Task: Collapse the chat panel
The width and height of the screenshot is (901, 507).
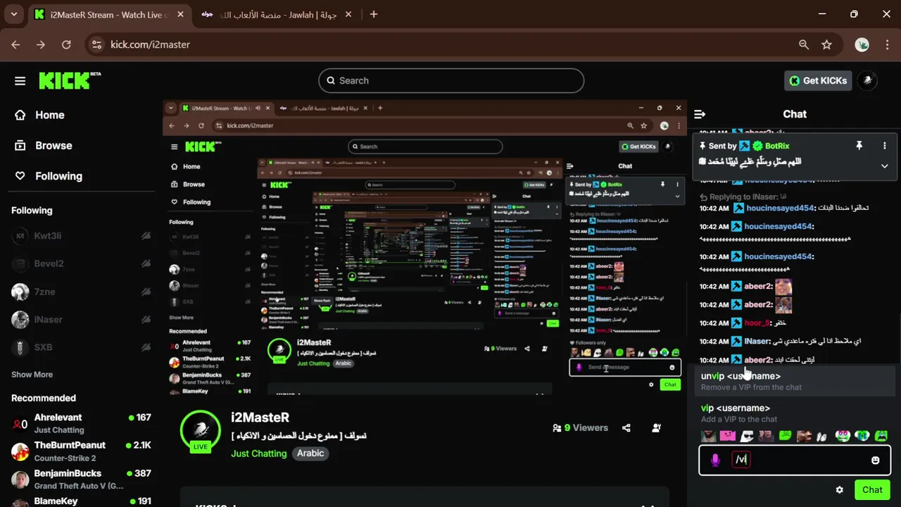Action: click(700, 114)
